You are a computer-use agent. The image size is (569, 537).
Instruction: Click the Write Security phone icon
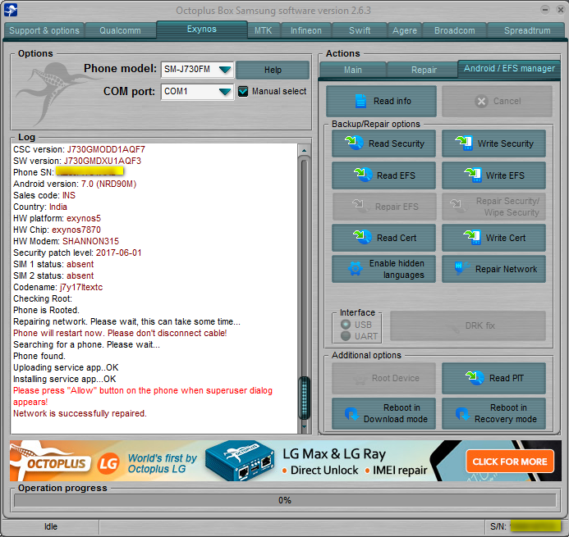click(464, 143)
